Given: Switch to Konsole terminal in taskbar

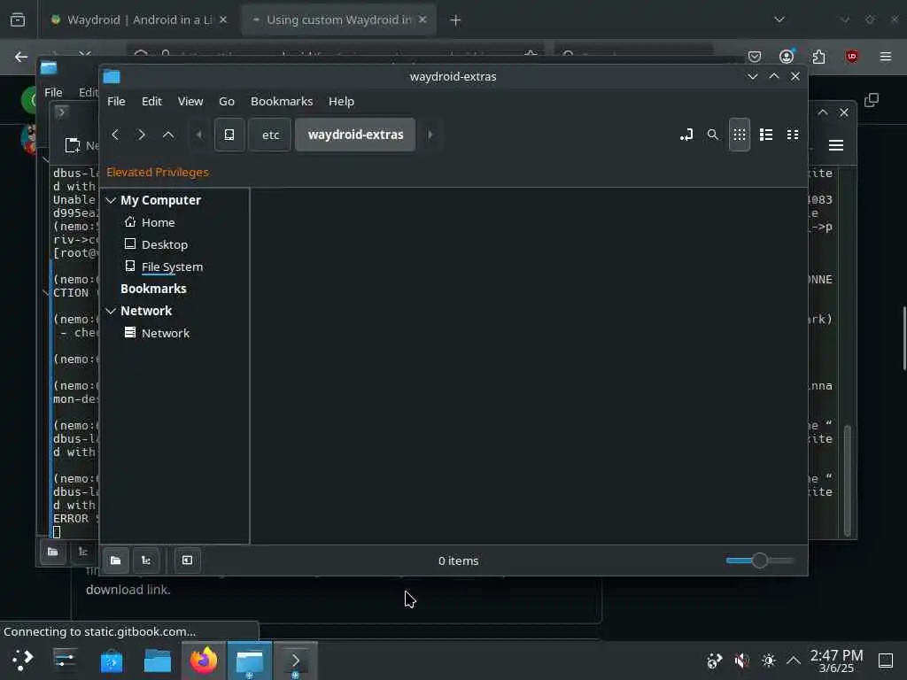Looking at the screenshot, I should (x=295, y=661).
